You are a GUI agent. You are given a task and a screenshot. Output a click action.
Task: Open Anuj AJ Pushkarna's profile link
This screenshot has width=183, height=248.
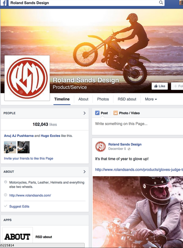(x=19, y=136)
